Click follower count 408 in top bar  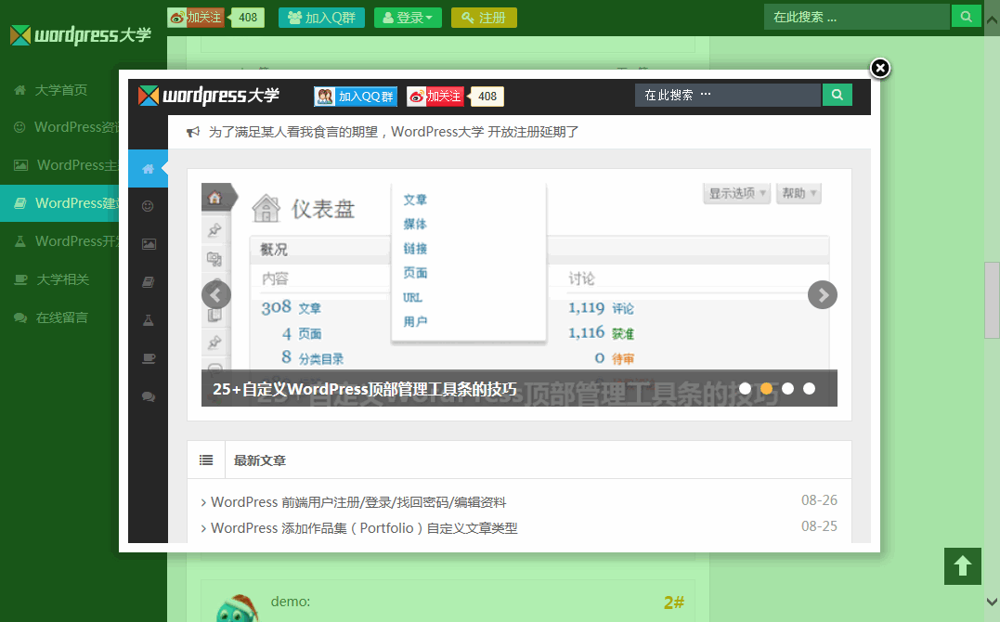248,18
